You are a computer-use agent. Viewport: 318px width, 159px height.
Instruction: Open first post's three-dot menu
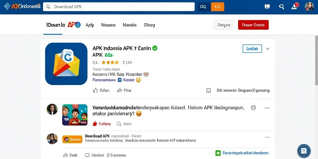pyautogui.click(x=267, y=108)
